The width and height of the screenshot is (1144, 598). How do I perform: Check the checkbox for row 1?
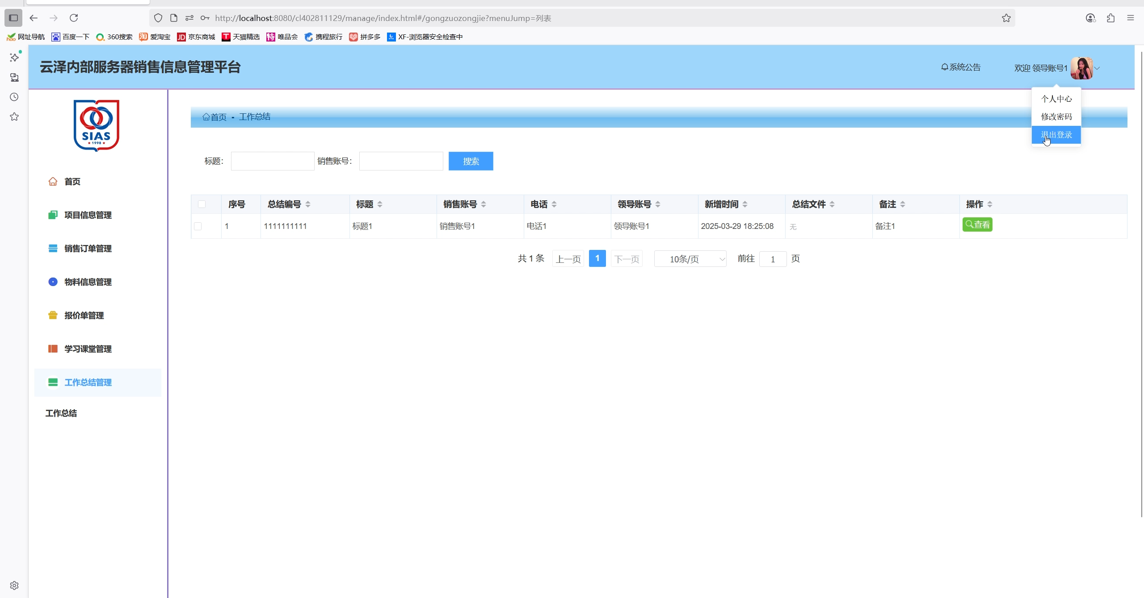(x=198, y=226)
